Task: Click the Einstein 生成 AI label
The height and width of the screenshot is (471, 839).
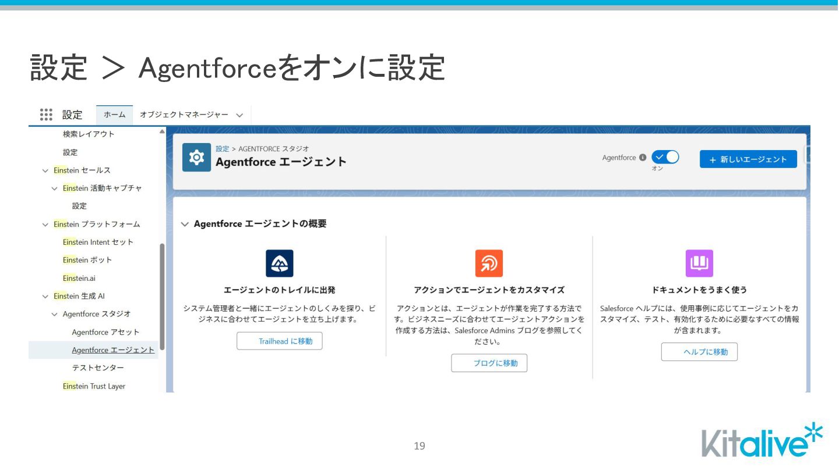Action: pos(79,297)
